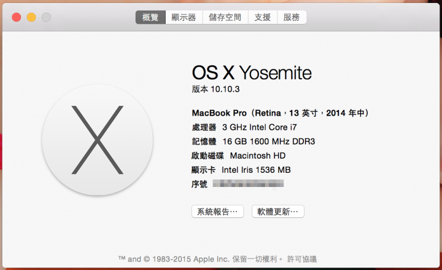Click the 處理器 3 GHz Intel Core i7 line

click(244, 127)
